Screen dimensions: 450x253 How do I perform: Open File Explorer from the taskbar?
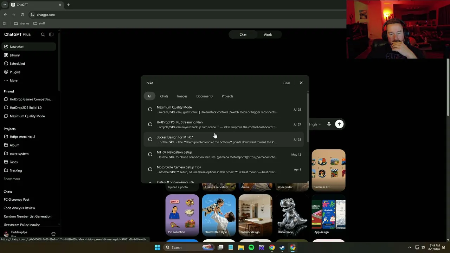(x=241, y=247)
